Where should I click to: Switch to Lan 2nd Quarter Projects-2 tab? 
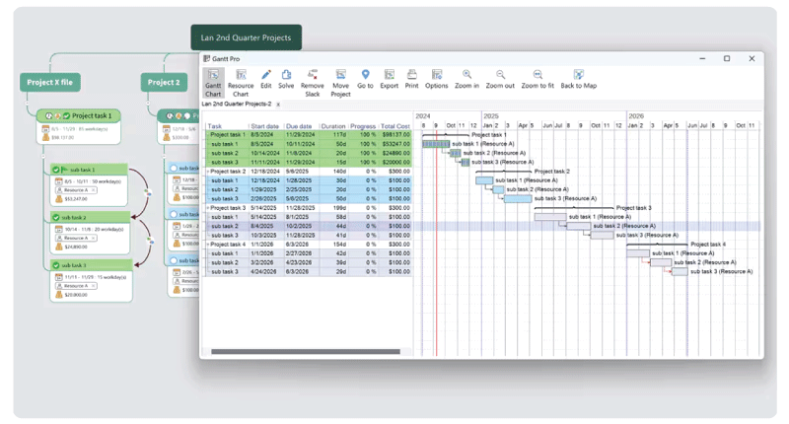click(237, 105)
